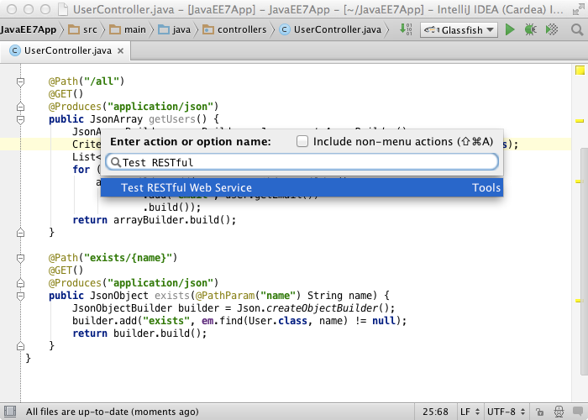Screen dimensions: 588x420
Task: Open the Glassfish run configuration dropdown
Action: (x=459, y=30)
